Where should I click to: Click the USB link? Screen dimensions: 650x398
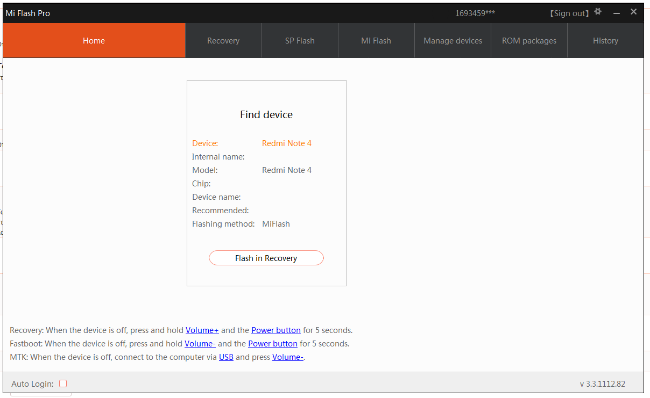[x=226, y=357]
